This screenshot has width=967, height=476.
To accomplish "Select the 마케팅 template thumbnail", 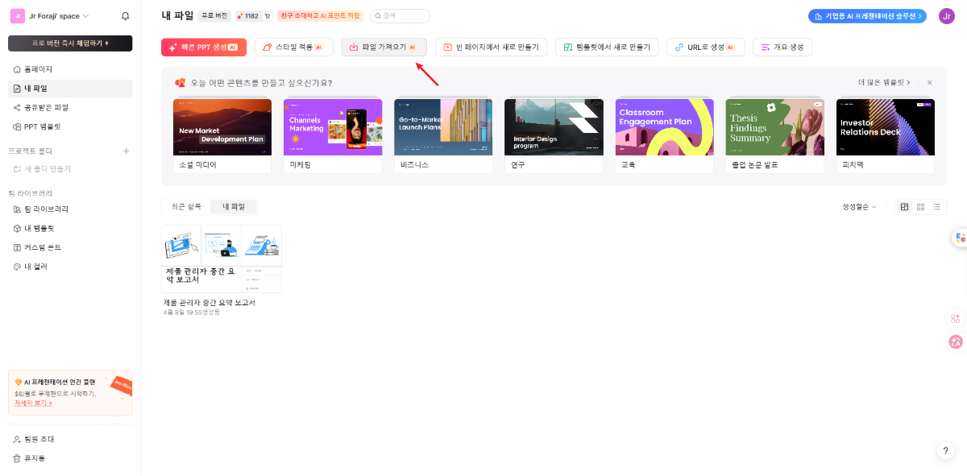I will (333, 127).
